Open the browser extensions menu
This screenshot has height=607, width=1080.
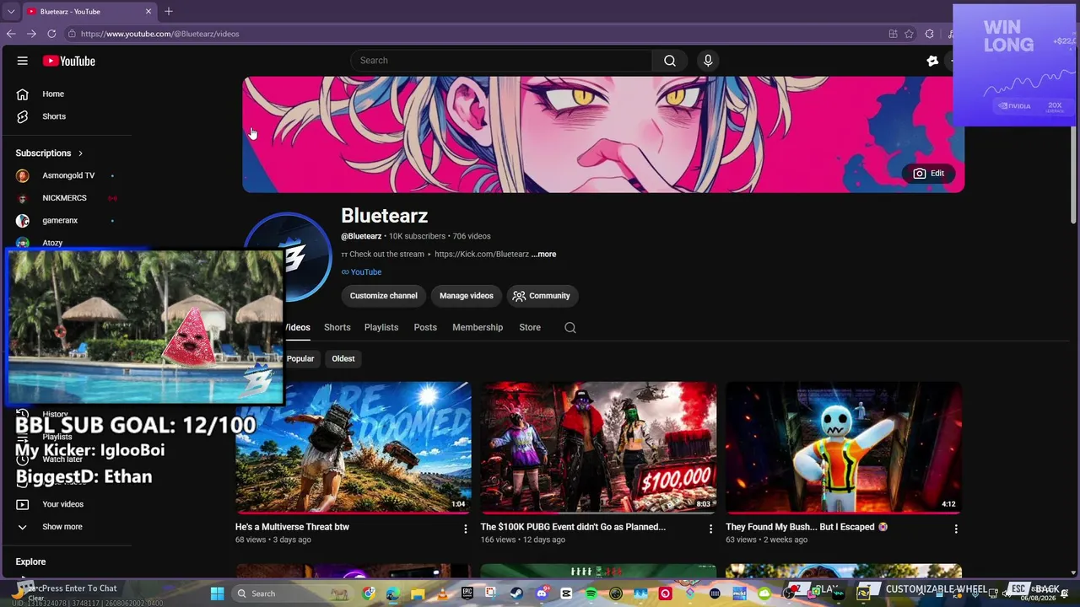tap(929, 34)
